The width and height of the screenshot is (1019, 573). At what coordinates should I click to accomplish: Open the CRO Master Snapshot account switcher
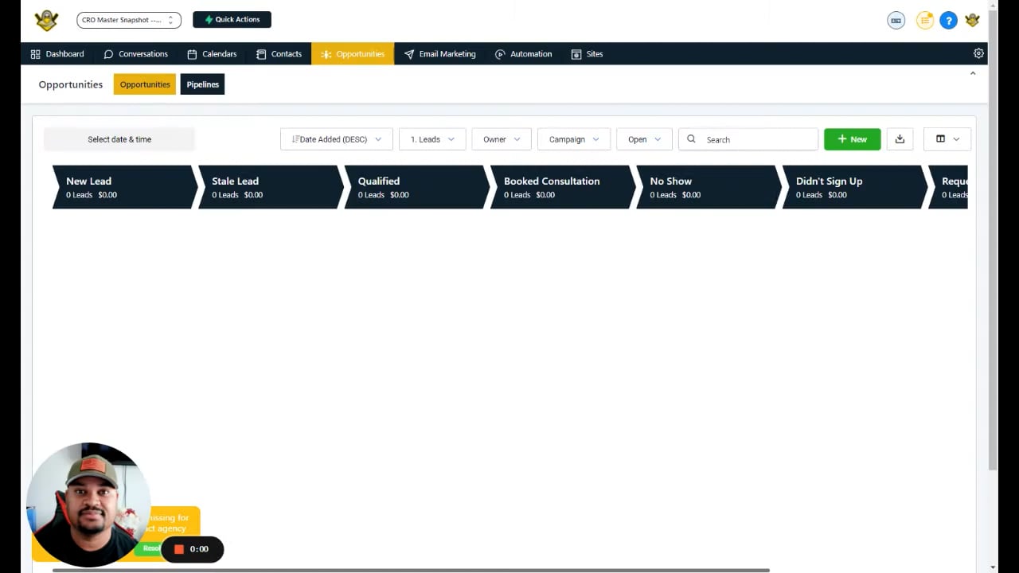[129, 20]
